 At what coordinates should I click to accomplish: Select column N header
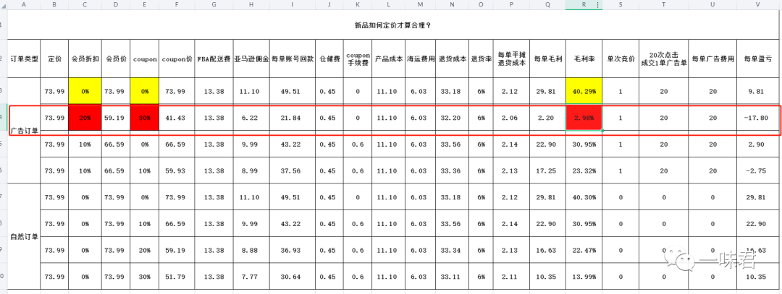pyautogui.click(x=453, y=4)
